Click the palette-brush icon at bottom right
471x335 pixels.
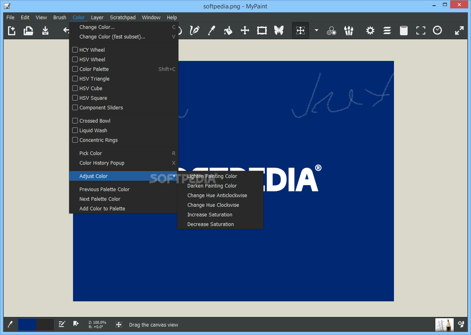tap(461, 324)
